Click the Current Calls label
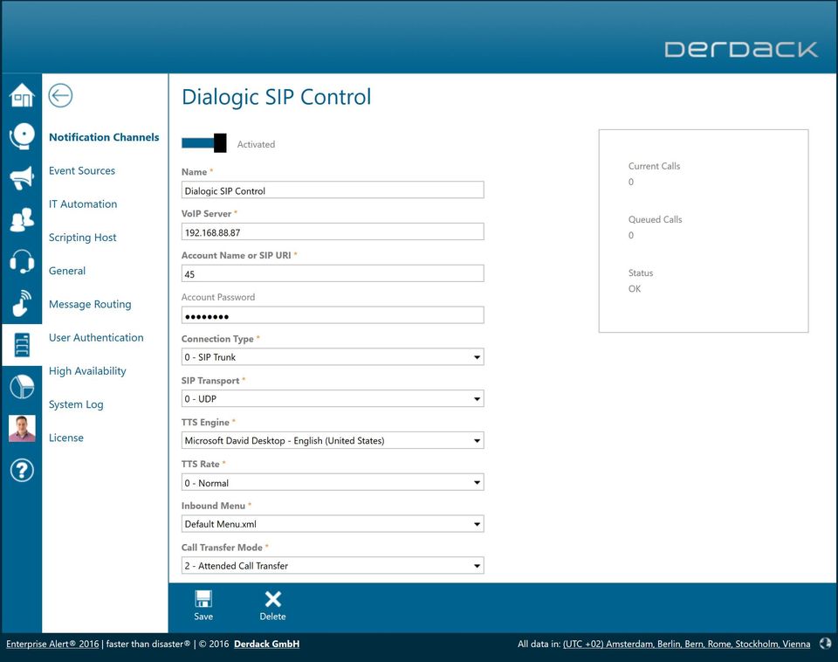Viewport: 838px width, 662px height. pos(654,166)
